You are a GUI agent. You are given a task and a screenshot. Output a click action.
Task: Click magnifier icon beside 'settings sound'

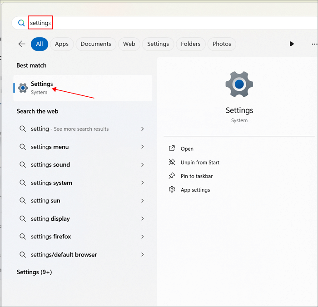(x=23, y=164)
